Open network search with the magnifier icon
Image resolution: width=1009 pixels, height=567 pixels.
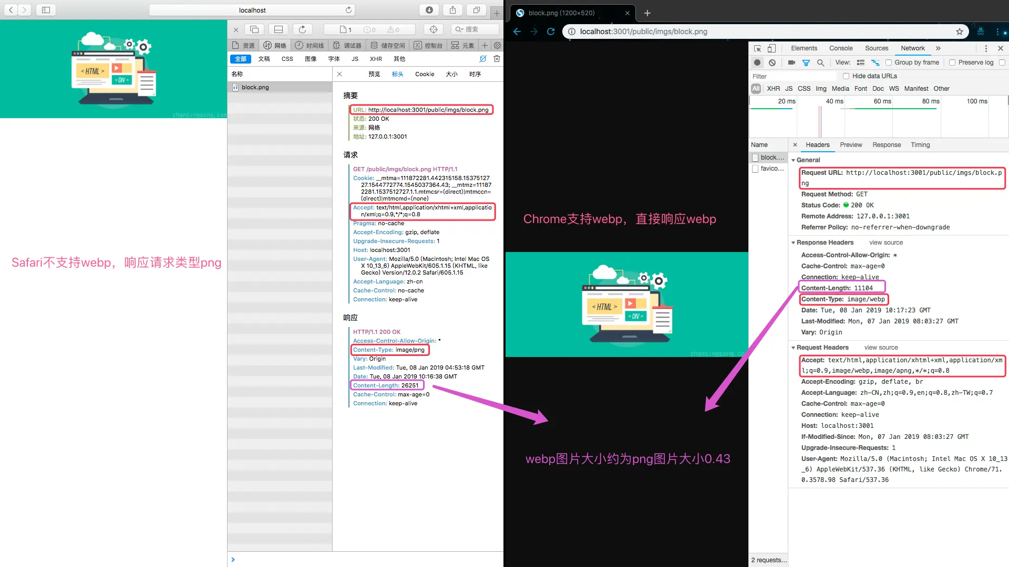[x=820, y=62]
